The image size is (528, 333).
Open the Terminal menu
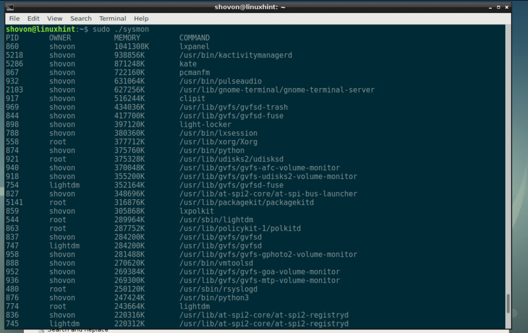pos(112,19)
